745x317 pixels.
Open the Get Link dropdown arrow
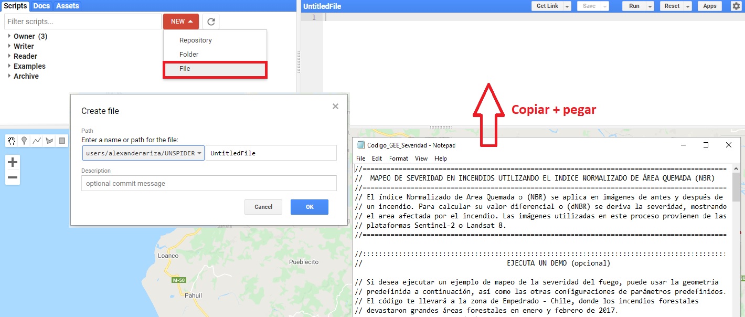567,6
